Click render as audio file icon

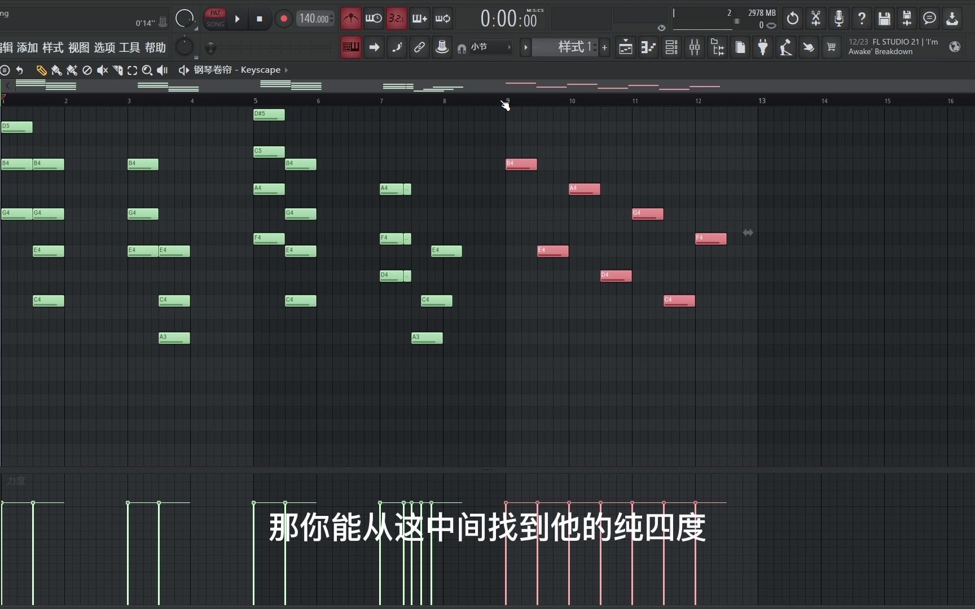pyautogui.click(x=907, y=19)
